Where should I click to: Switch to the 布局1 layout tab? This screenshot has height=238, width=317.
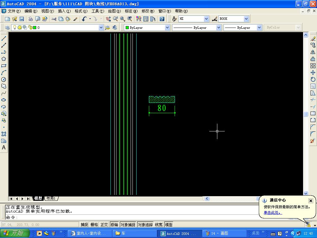coord(51,198)
